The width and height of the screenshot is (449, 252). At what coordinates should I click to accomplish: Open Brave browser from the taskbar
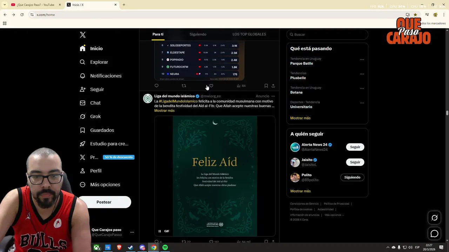click(119, 247)
